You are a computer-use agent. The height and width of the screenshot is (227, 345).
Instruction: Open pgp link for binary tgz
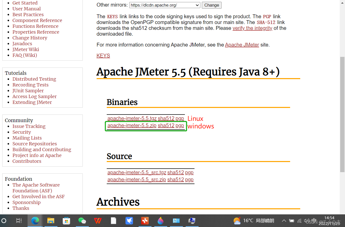(x=180, y=118)
